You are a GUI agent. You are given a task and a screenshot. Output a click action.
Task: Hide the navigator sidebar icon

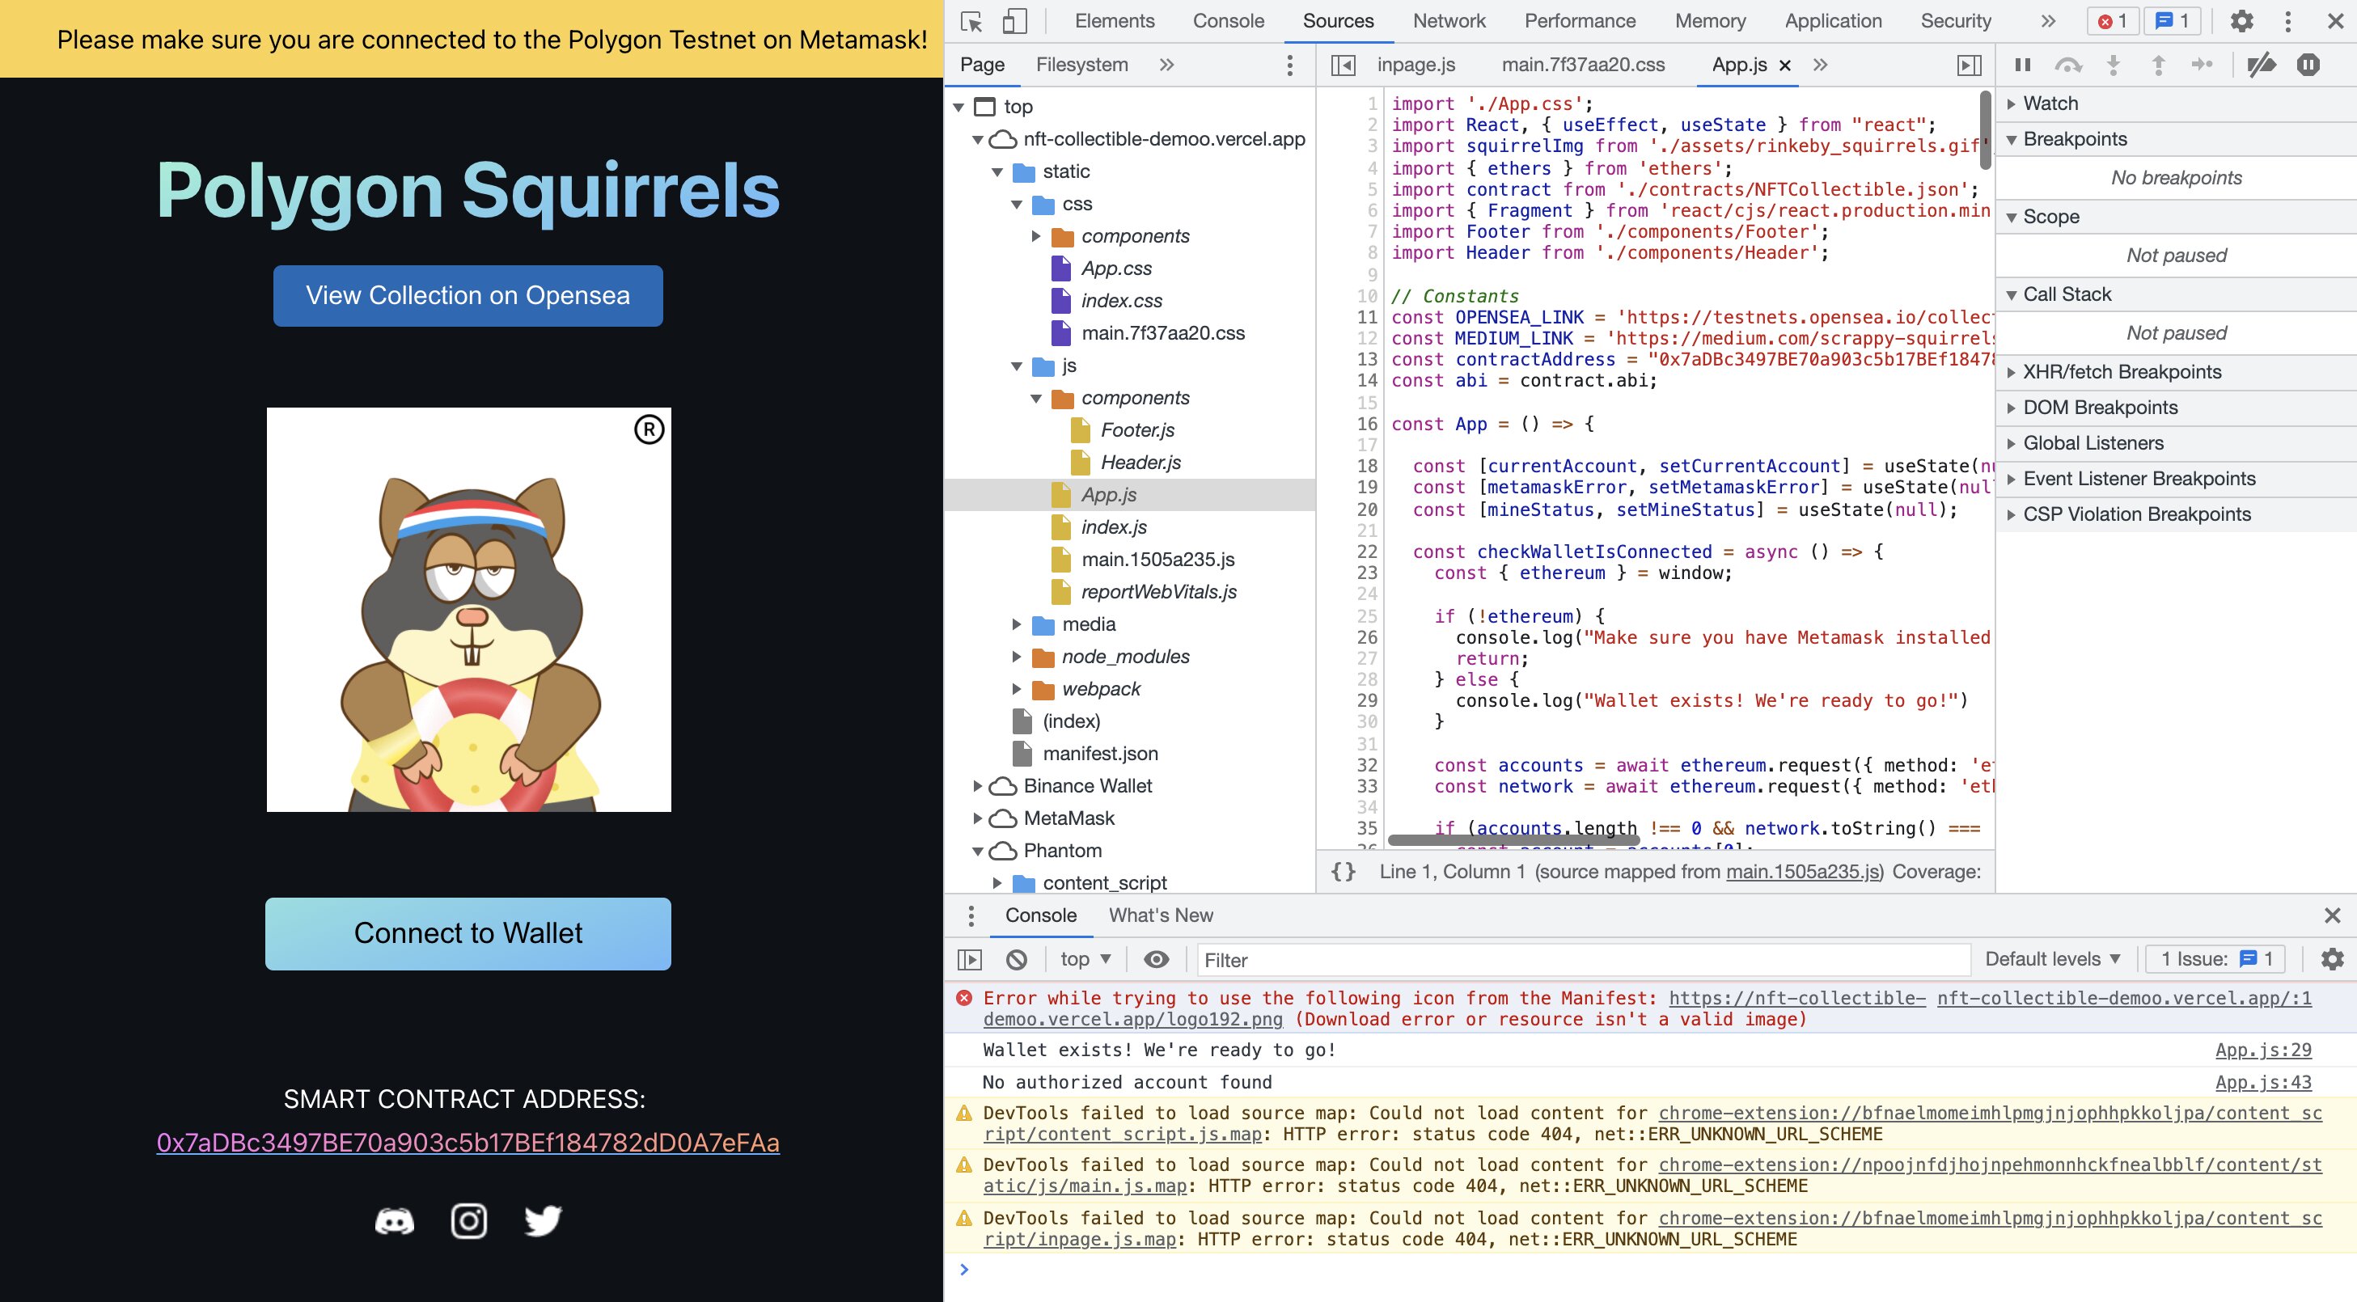click(x=1342, y=65)
